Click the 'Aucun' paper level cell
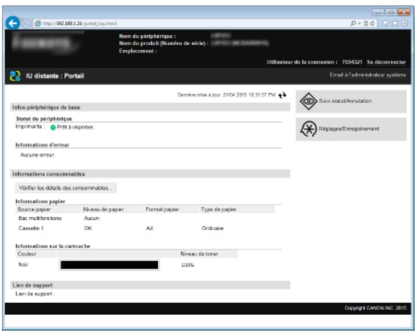Image resolution: width=416 pixels, height=332 pixels. pos(91,218)
